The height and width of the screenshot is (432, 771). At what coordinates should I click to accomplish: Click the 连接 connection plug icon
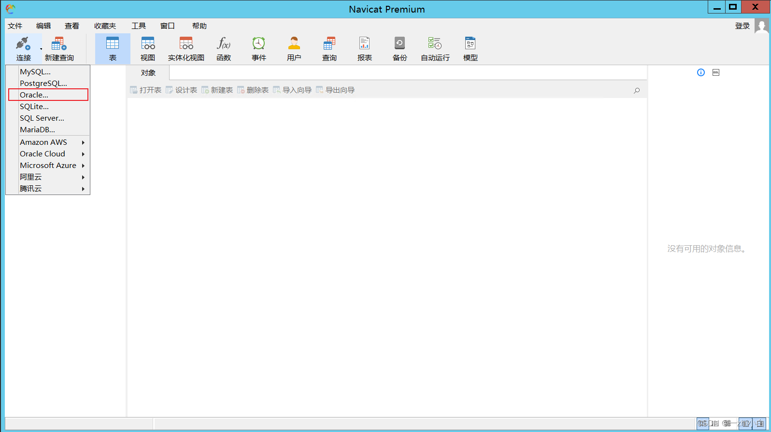click(23, 44)
